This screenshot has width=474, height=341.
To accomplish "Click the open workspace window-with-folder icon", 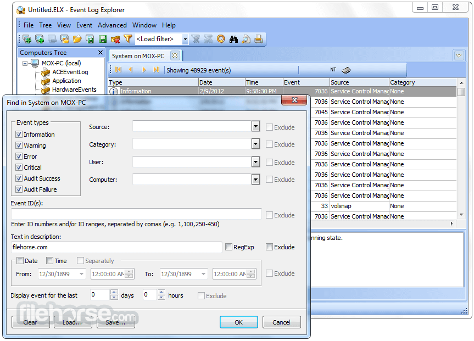I will tap(65, 39).
